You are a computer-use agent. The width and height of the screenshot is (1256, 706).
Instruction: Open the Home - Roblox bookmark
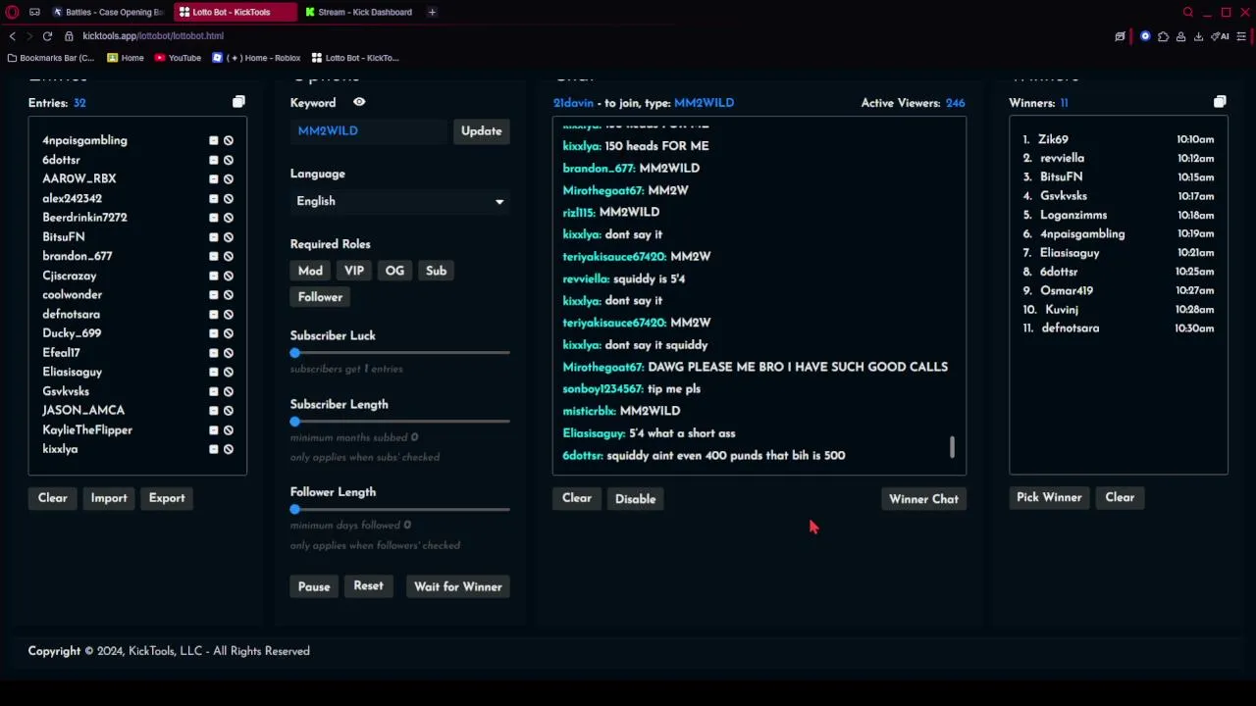(x=256, y=58)
